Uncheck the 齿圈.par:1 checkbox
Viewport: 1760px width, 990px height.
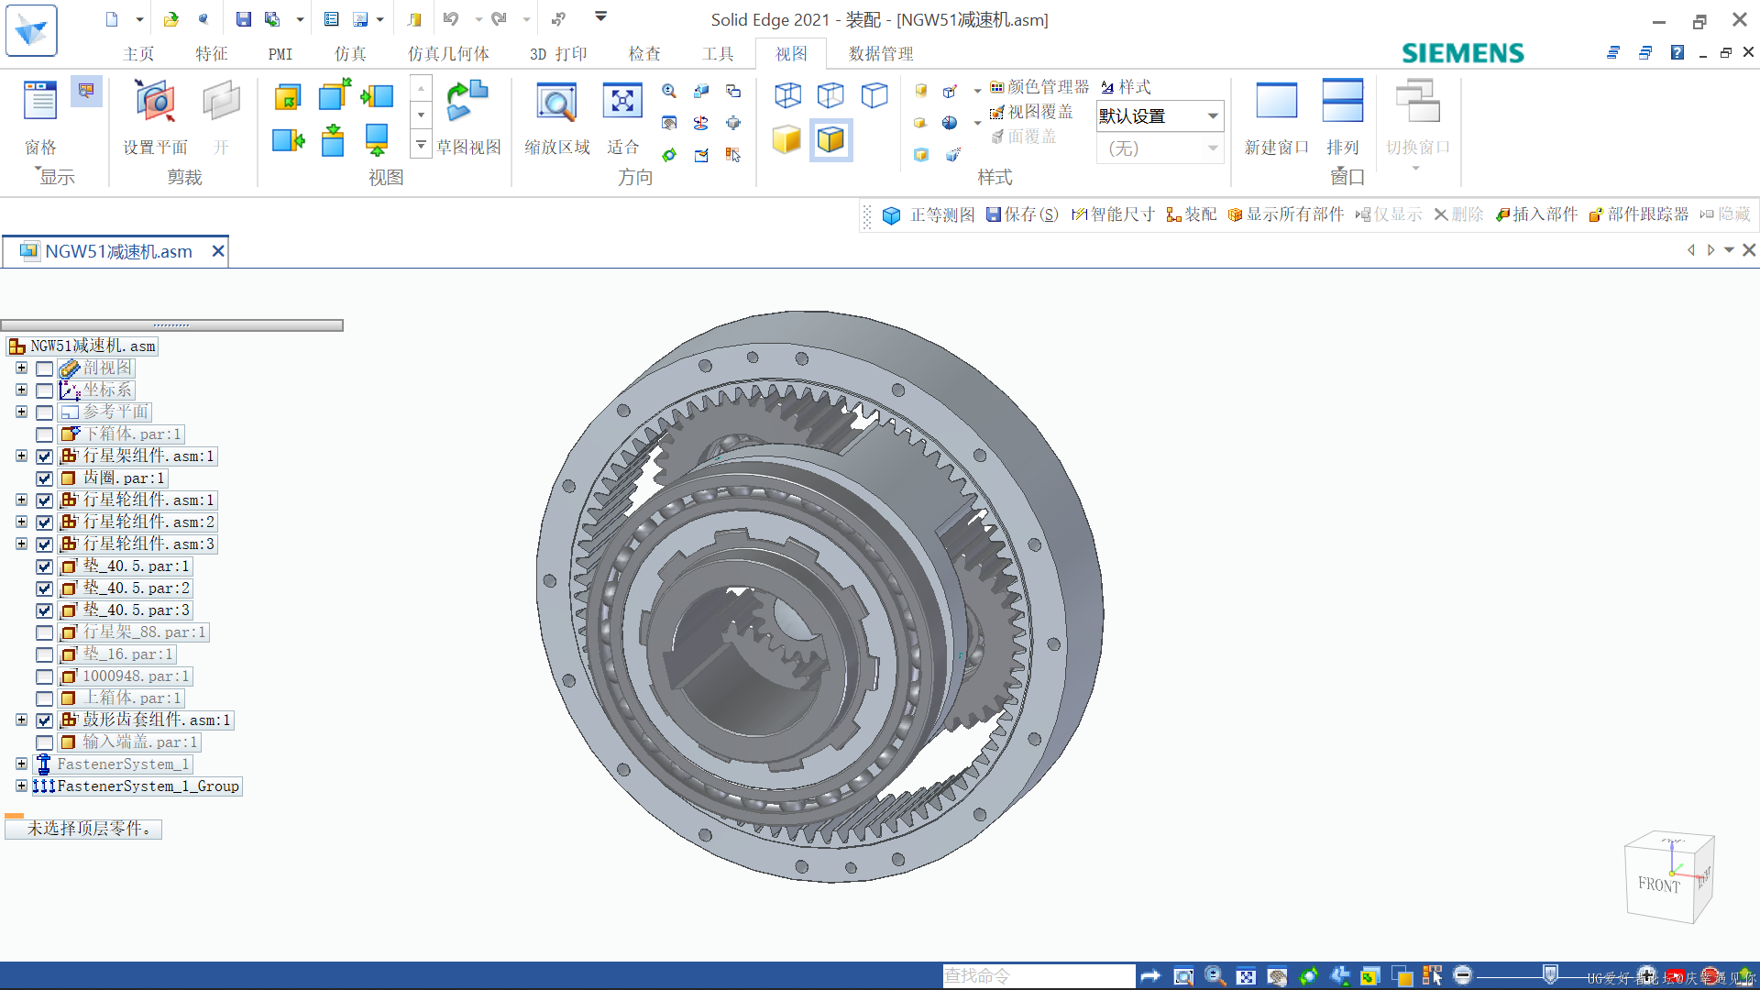click(44, 478)
